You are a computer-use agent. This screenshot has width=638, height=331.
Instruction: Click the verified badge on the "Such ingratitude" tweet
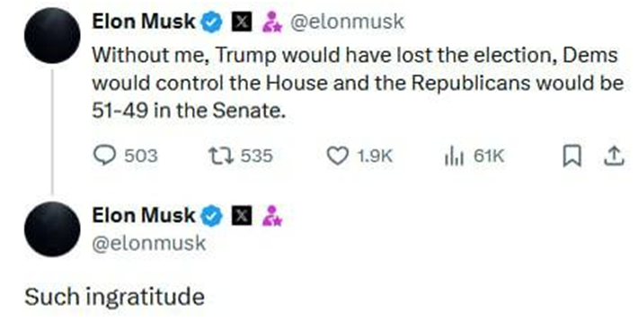[x=211, y=216]
